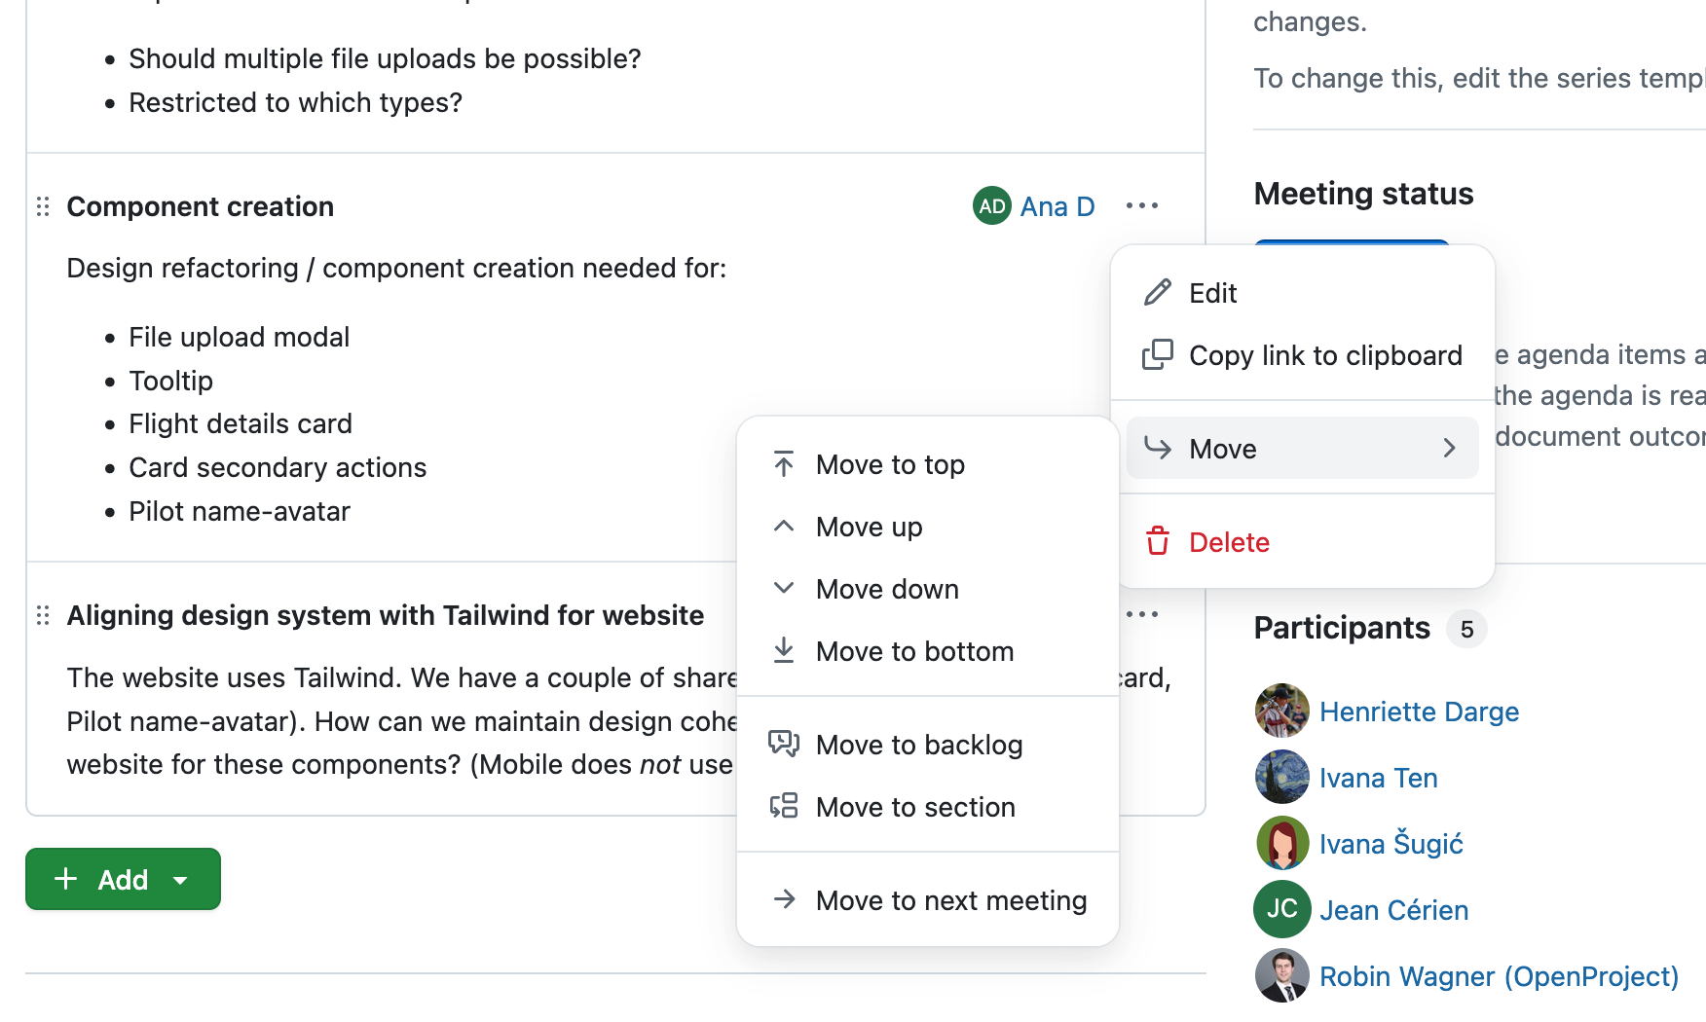Viewport: 1706px width, 1022px height.
Task: Select "Copy link to clipboard" menu entry
Action: (1326, 354)
